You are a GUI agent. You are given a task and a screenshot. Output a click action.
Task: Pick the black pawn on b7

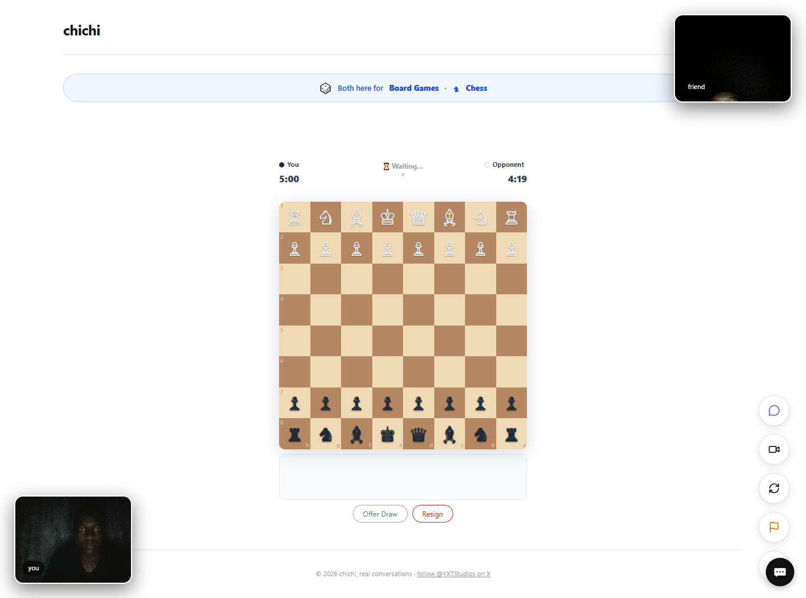(480, 403)
